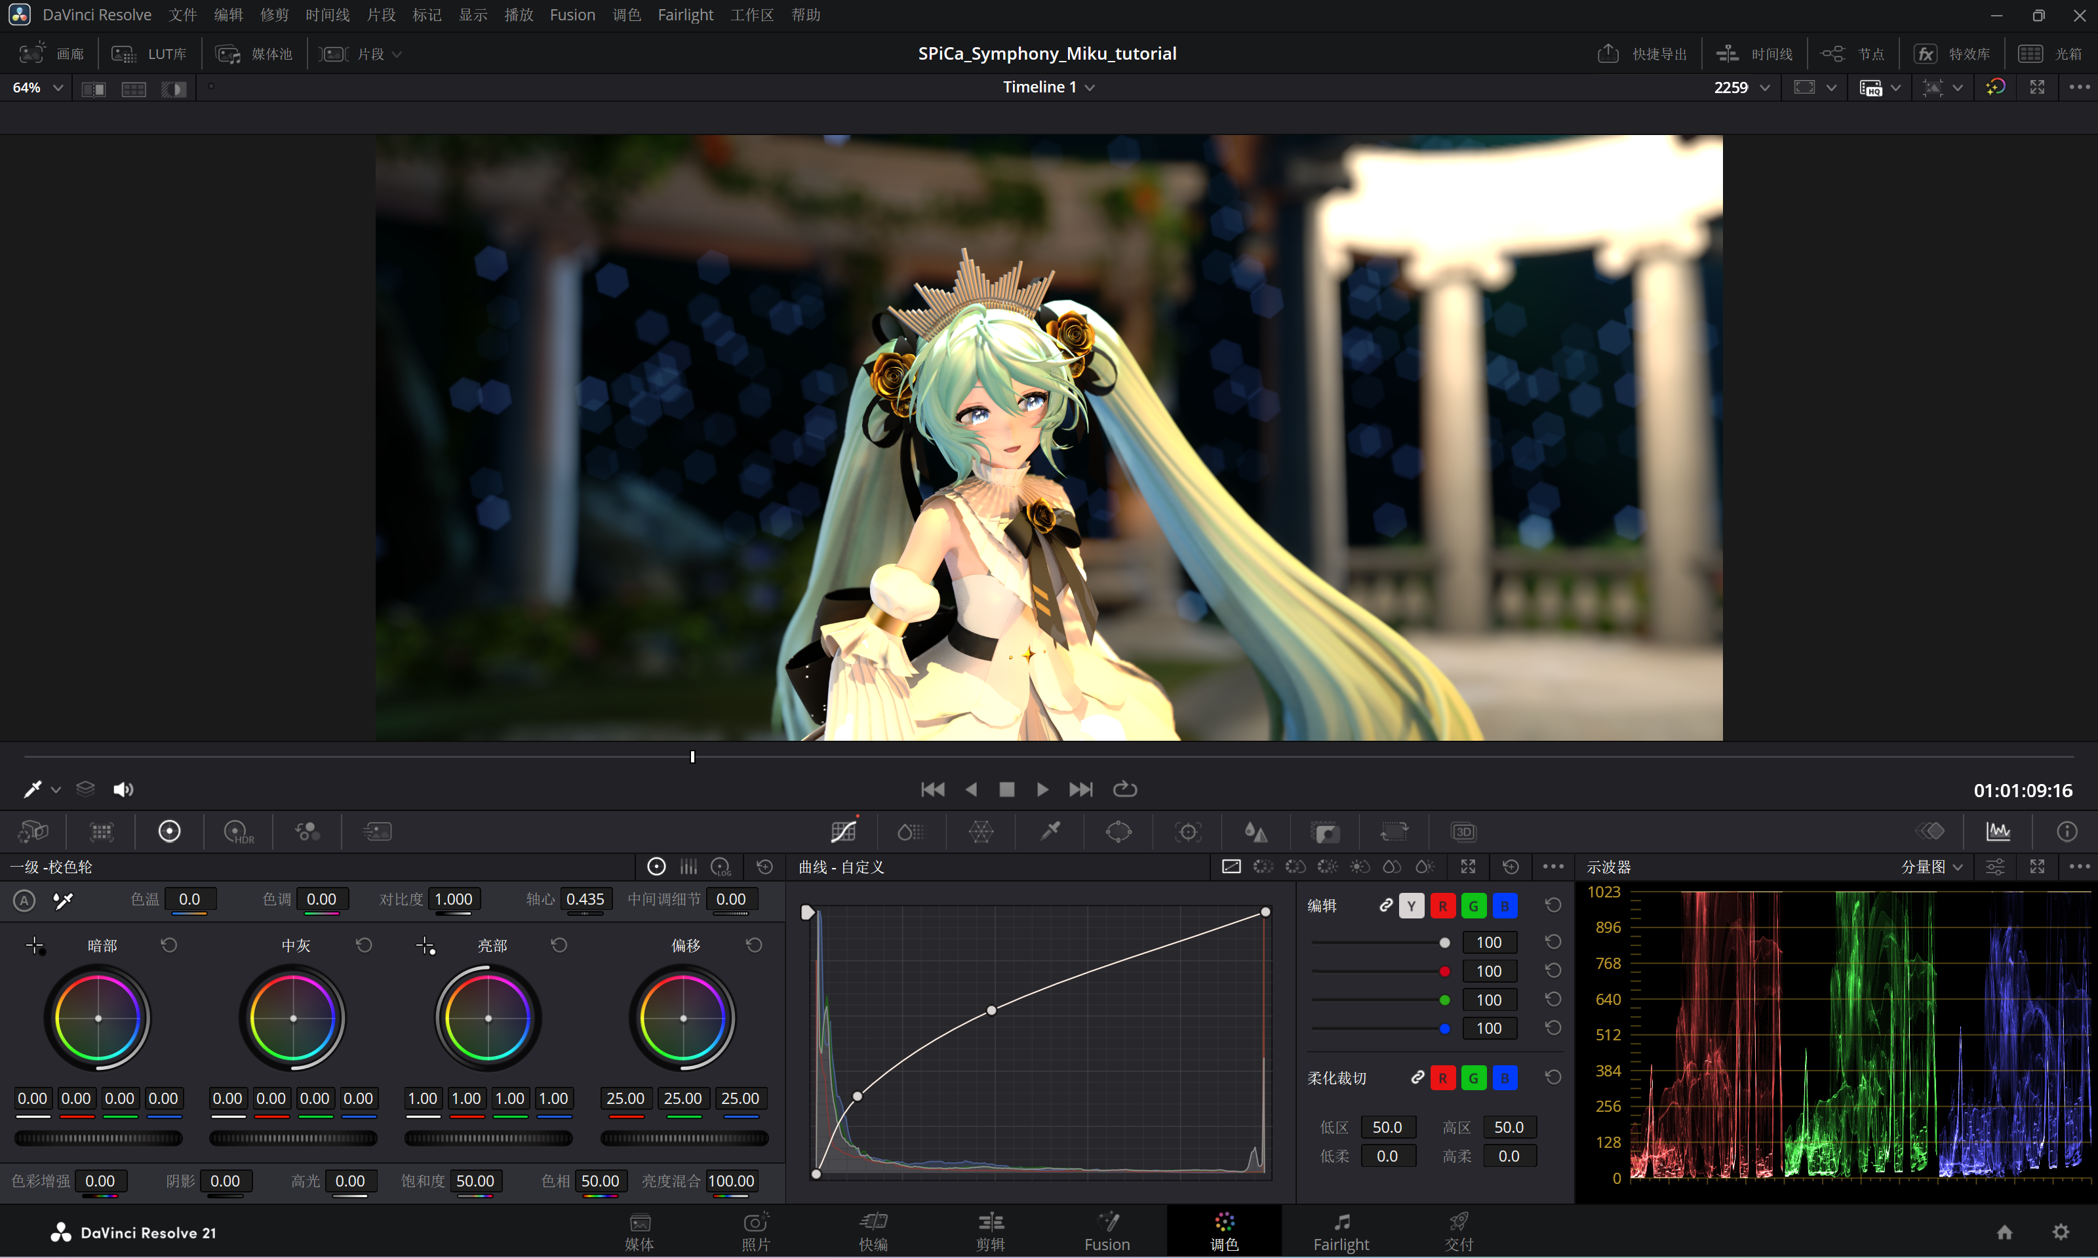Screen dimensions: 2098x1258
Task: Switch to the Fairlight page tab
Action: click(1341, 1232)
